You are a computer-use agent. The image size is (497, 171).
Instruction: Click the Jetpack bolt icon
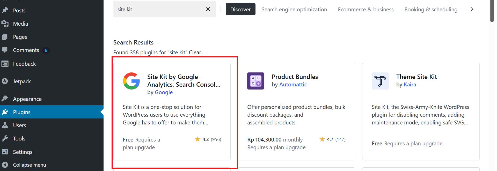coord(5,81)
